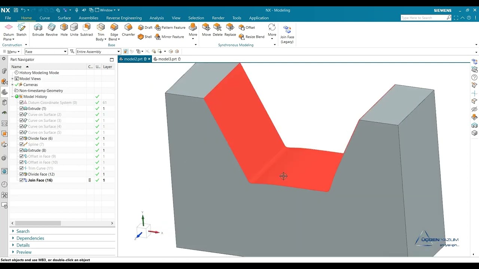
Task: Click the Save icon in title bar
Action: point(16,10)
